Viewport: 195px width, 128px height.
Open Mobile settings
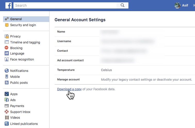(x=15, y=77)
